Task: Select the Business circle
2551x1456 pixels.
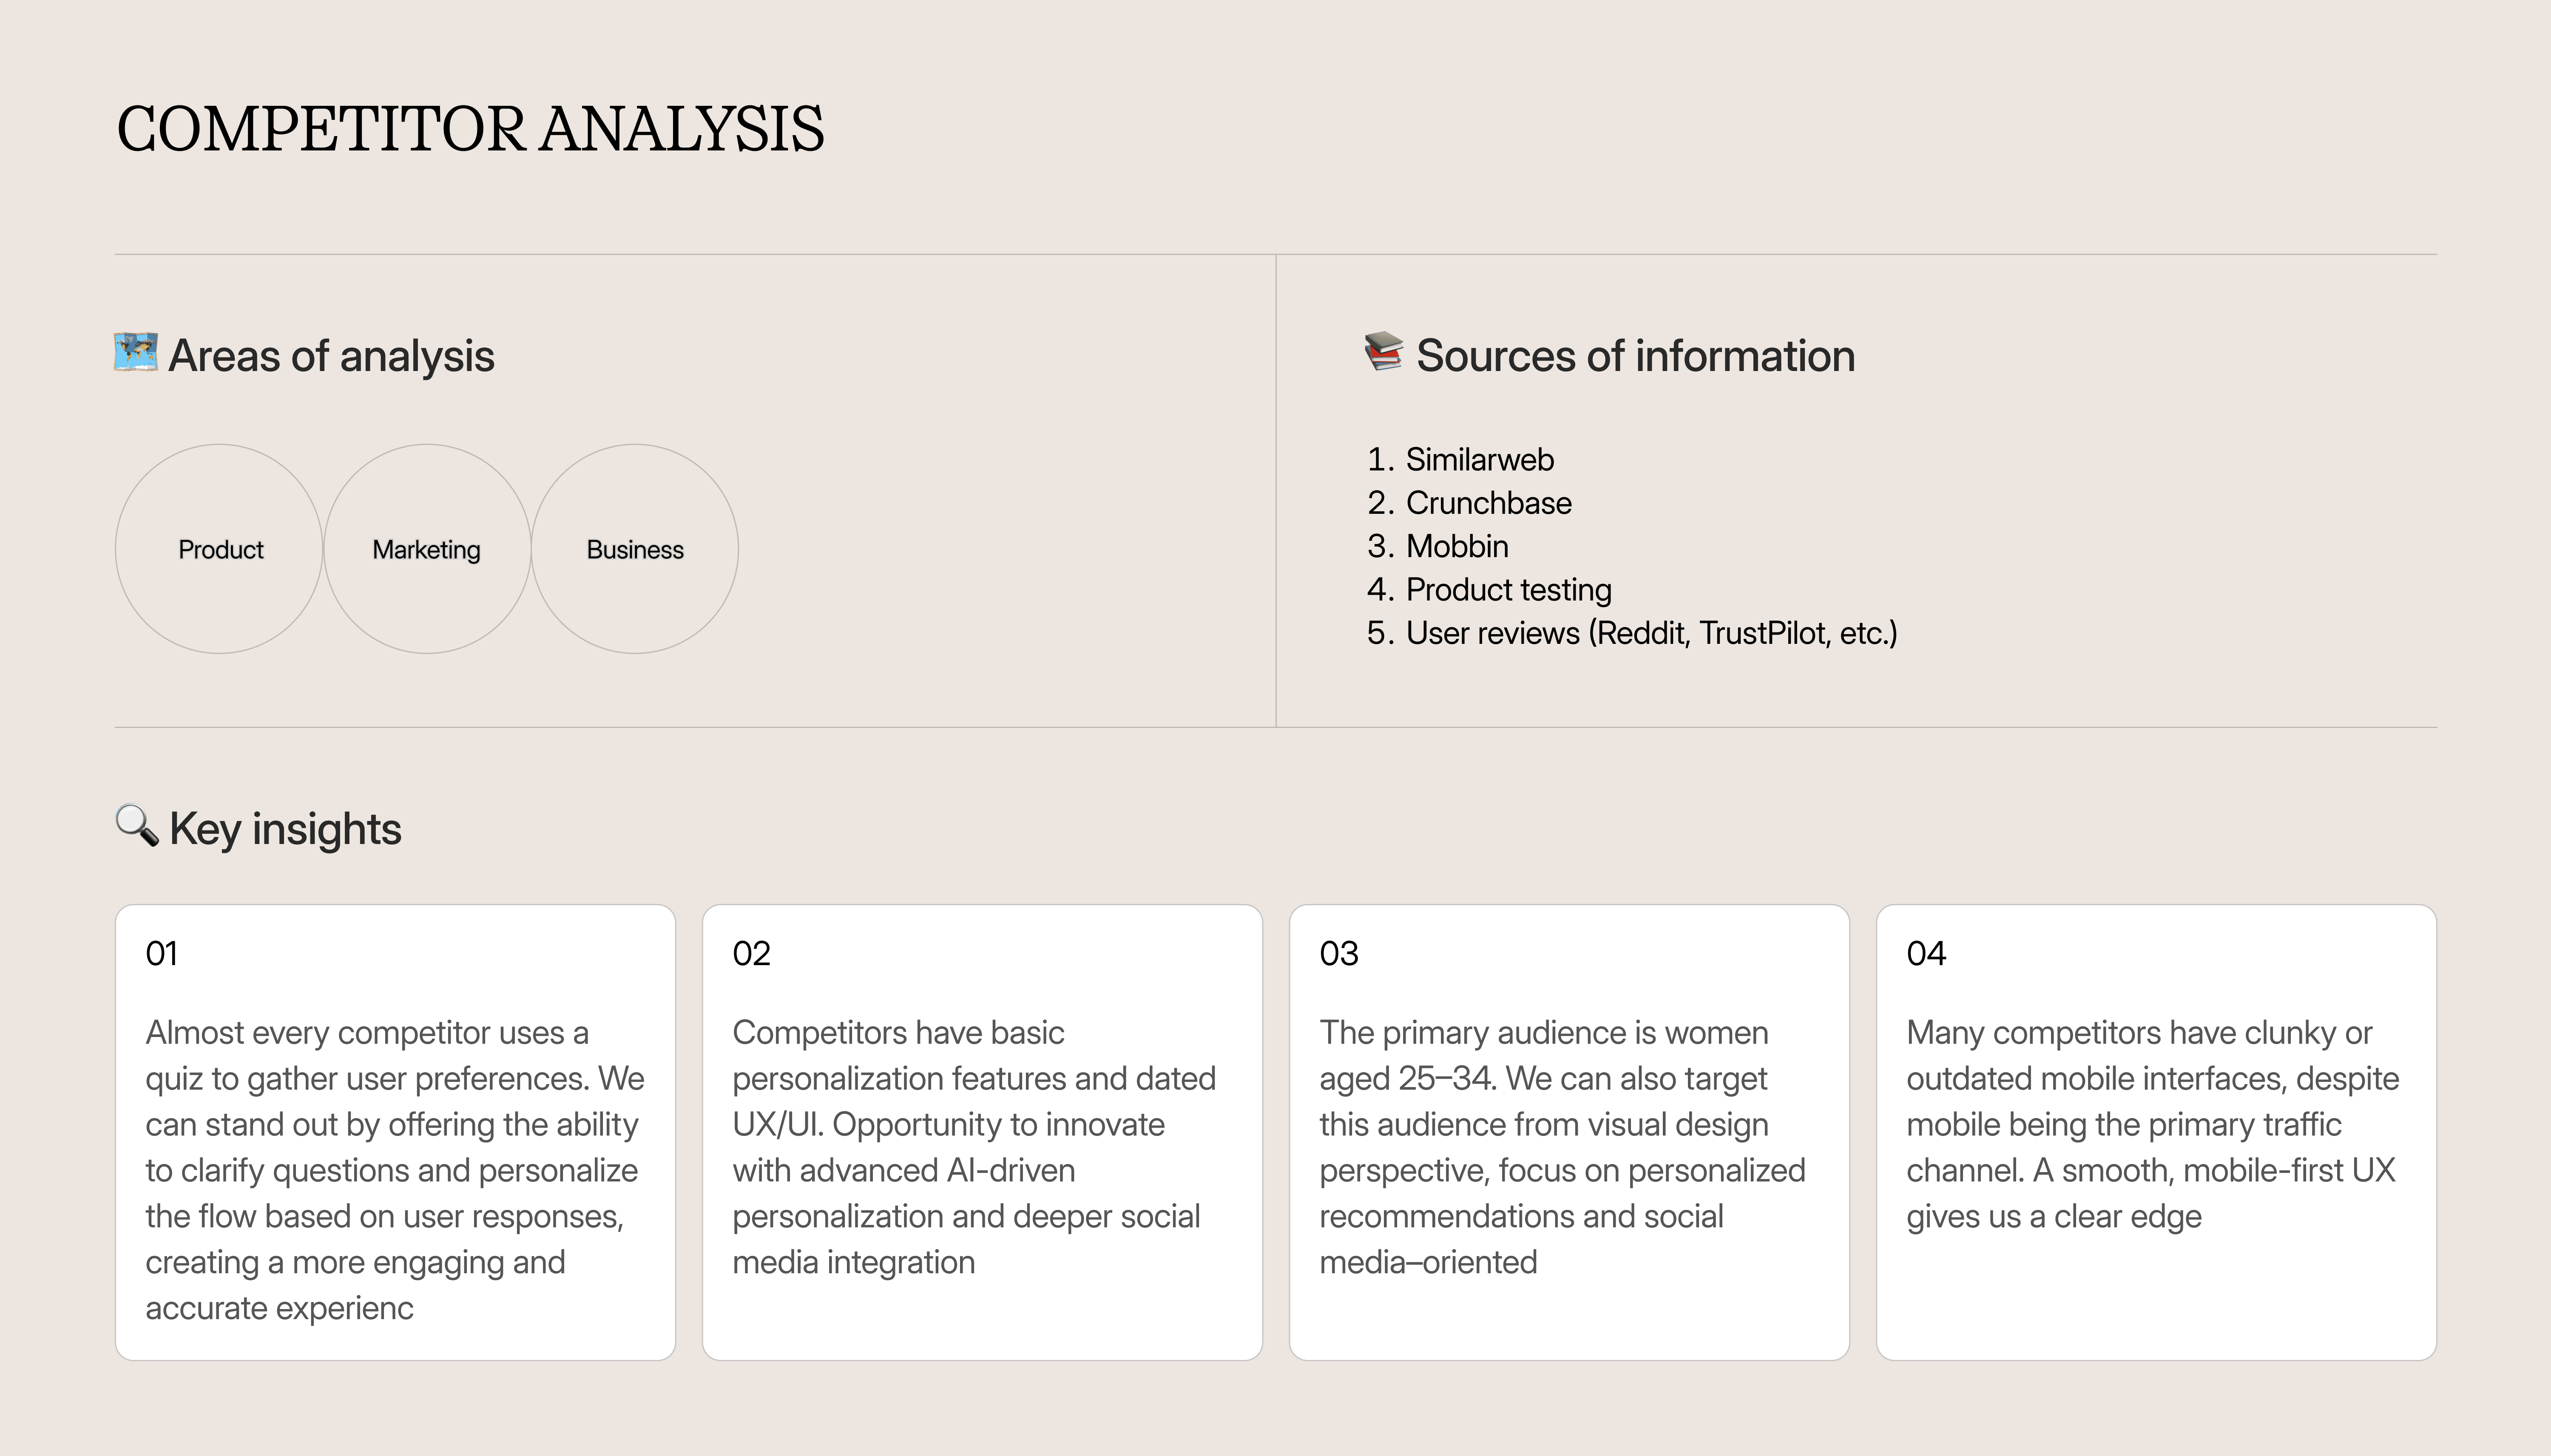Action: [x=635, y=549]
